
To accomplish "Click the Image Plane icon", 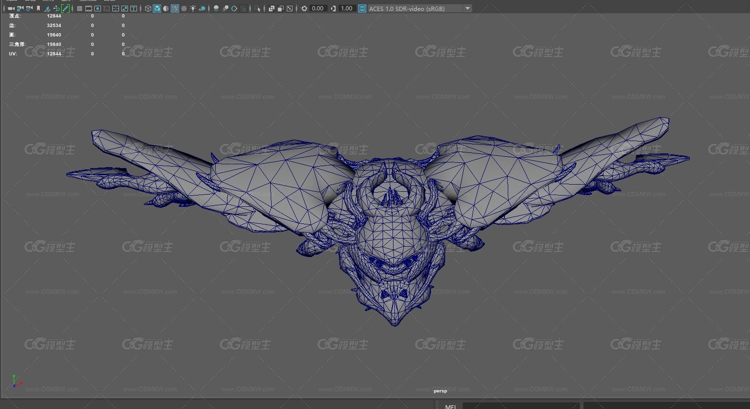I will point(47,9).
